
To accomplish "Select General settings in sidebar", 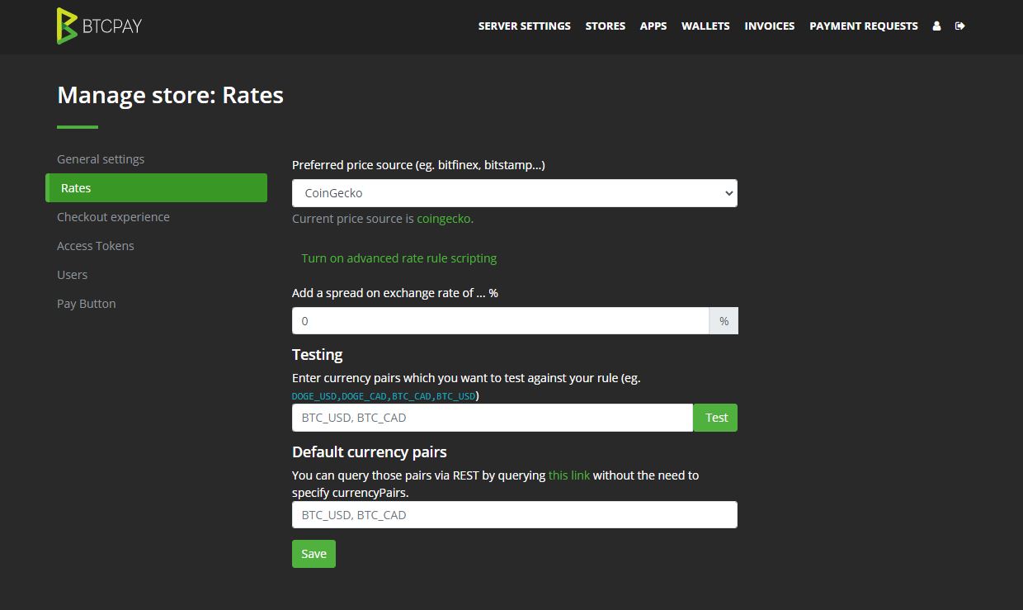I will (101, 159).
